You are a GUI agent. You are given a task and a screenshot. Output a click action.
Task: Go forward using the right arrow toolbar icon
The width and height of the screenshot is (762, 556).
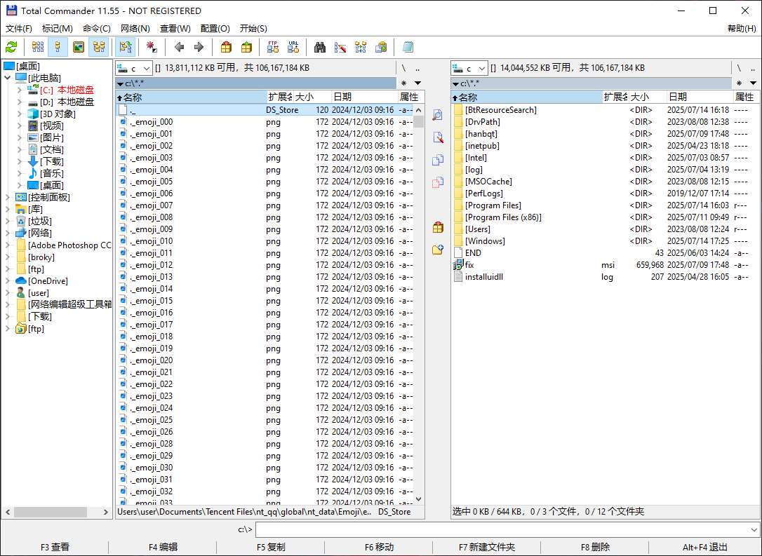coord(199,47)
